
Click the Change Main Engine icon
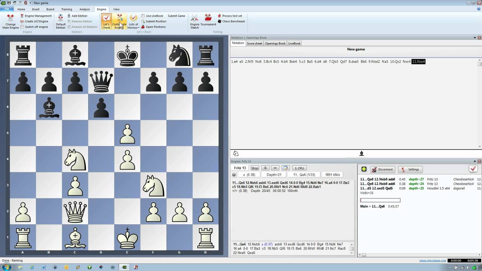11,18
